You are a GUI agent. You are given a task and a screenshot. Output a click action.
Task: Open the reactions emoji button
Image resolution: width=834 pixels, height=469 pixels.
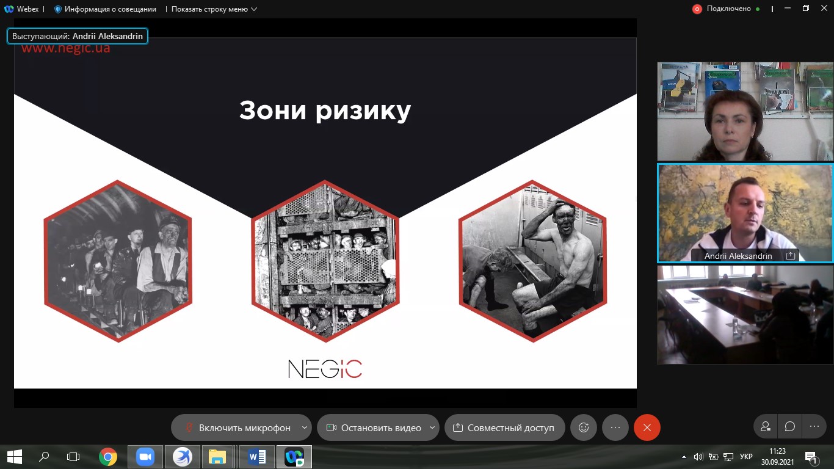tap(584, 427)
